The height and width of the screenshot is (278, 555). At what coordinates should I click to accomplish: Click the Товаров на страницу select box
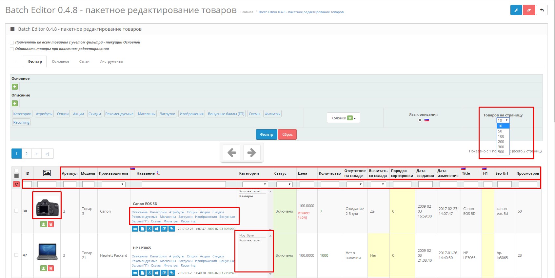coord(503,120)
